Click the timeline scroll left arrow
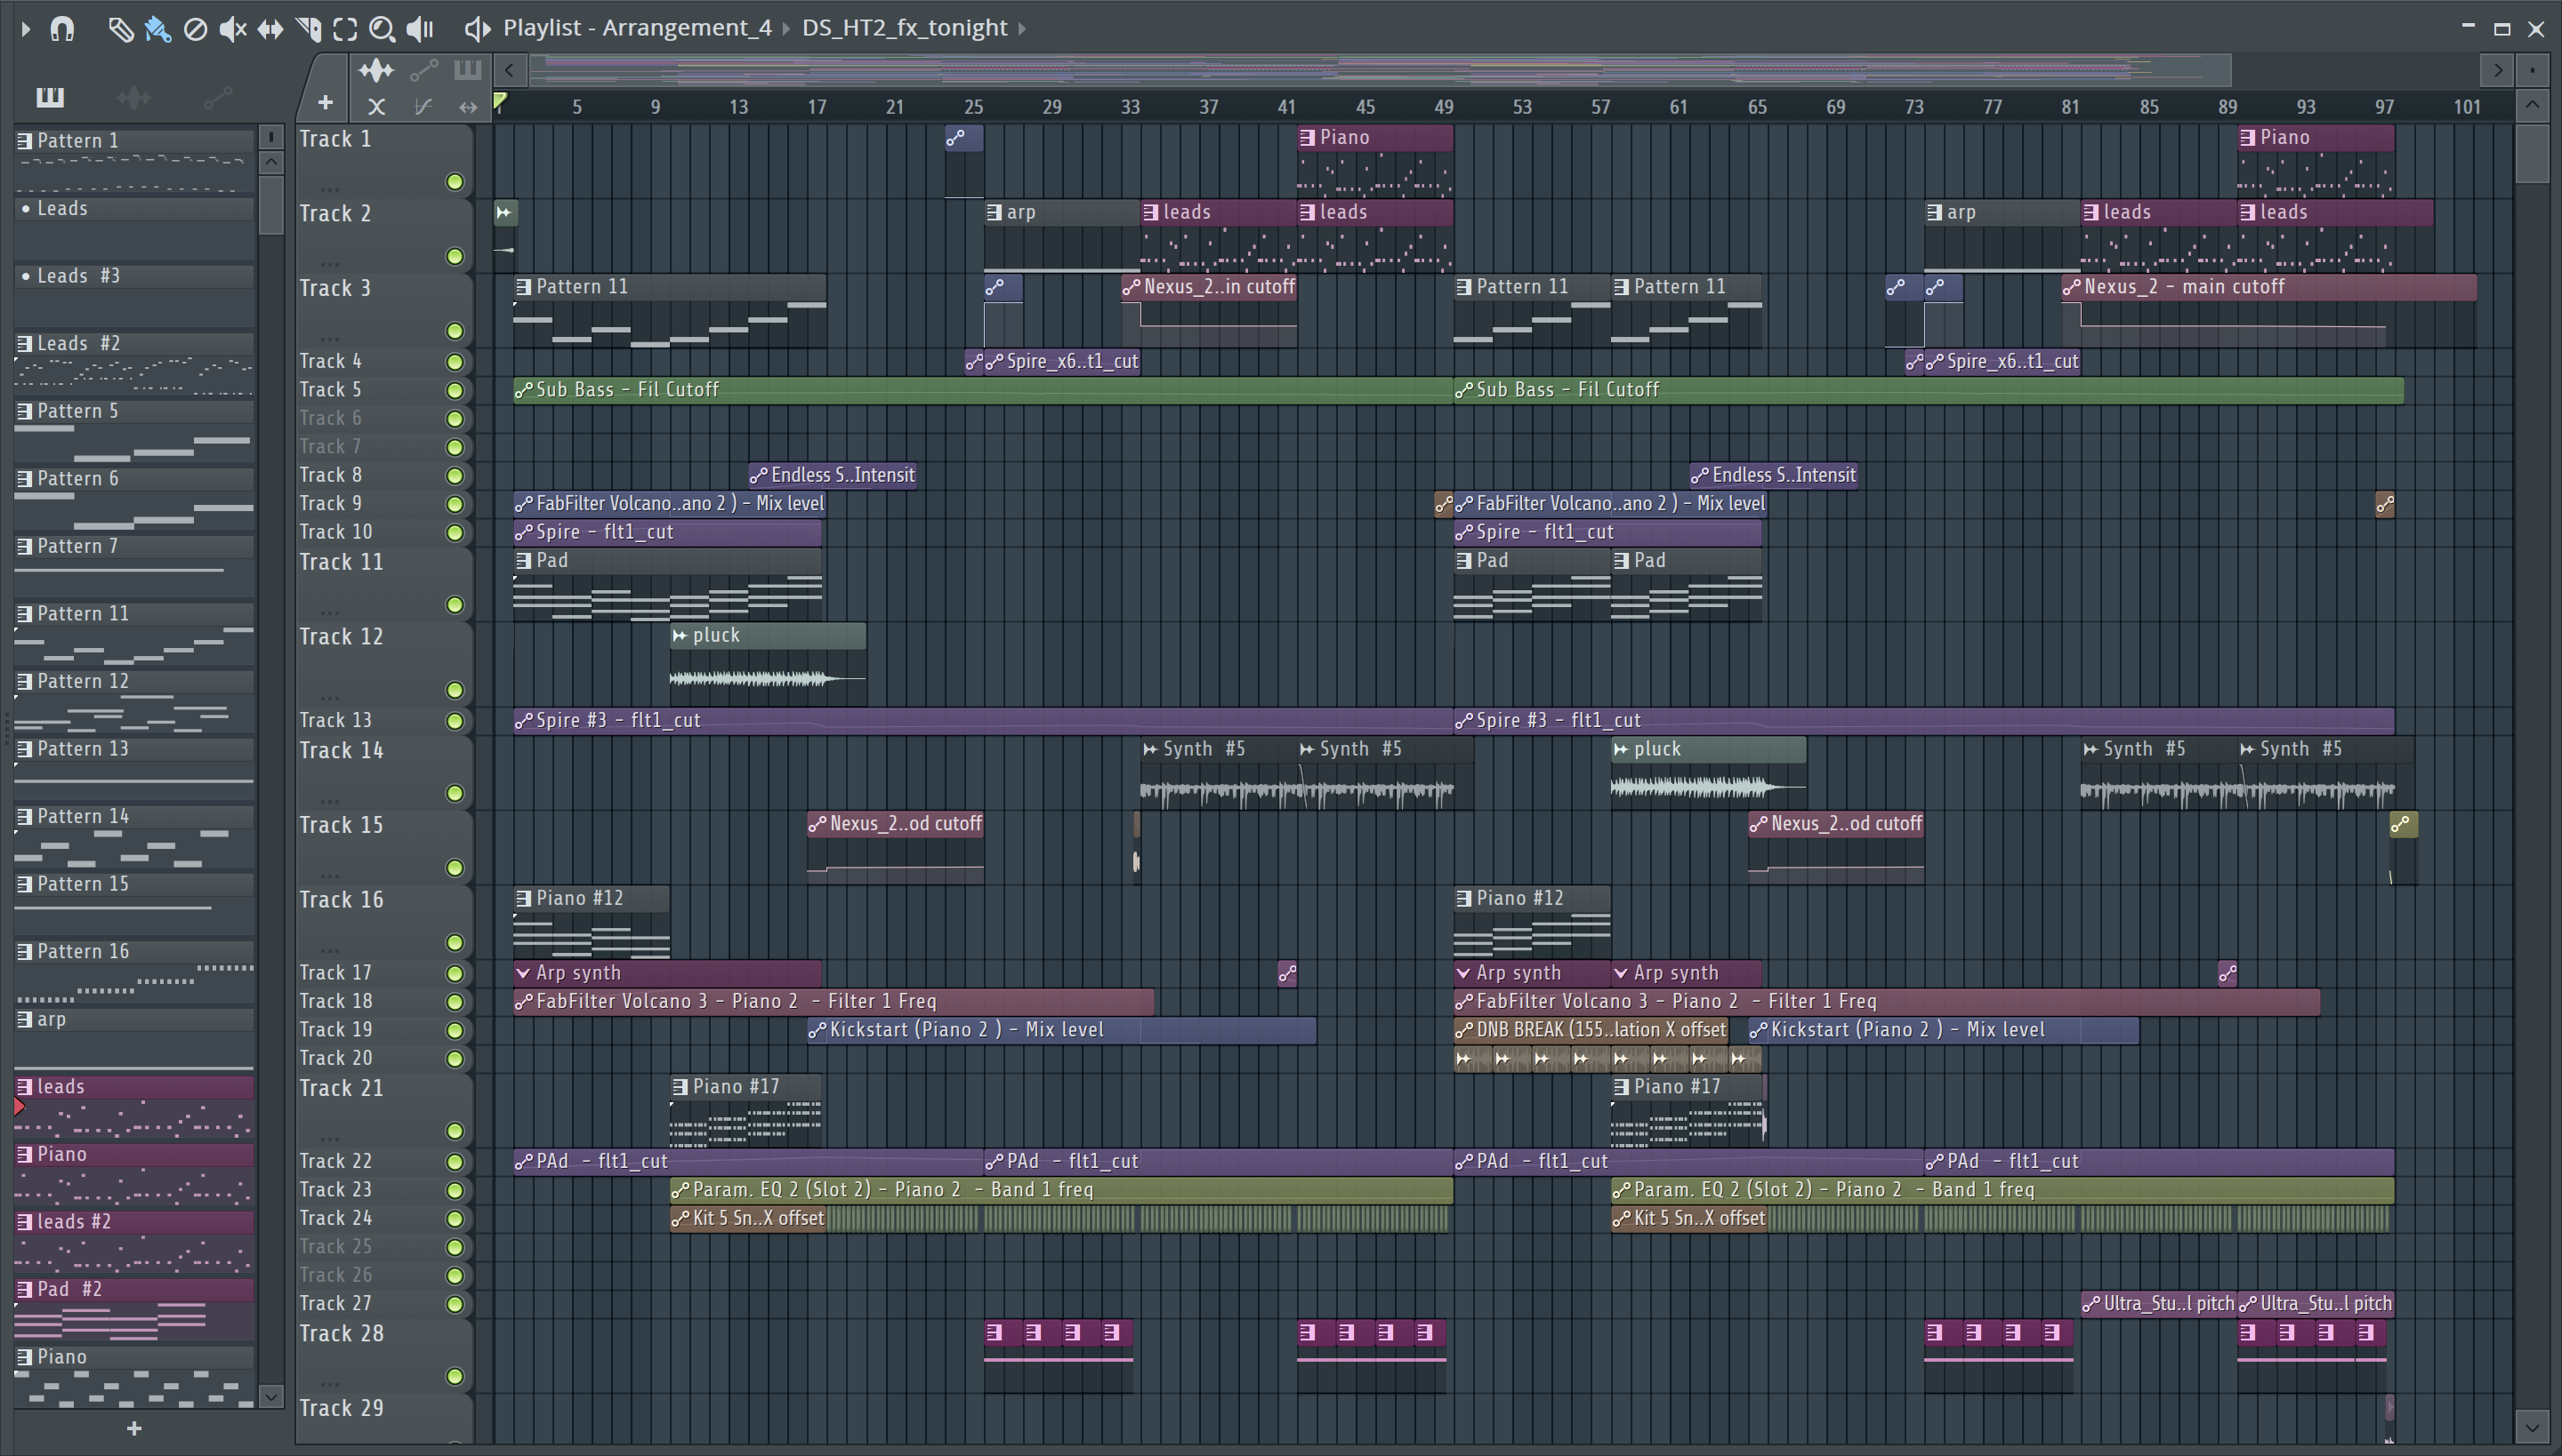This screenshot has width=2562, height=1456. 510,70
